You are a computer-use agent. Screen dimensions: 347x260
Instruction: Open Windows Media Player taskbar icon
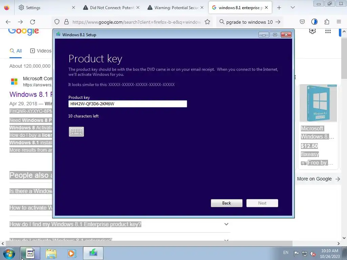point(71,253)
